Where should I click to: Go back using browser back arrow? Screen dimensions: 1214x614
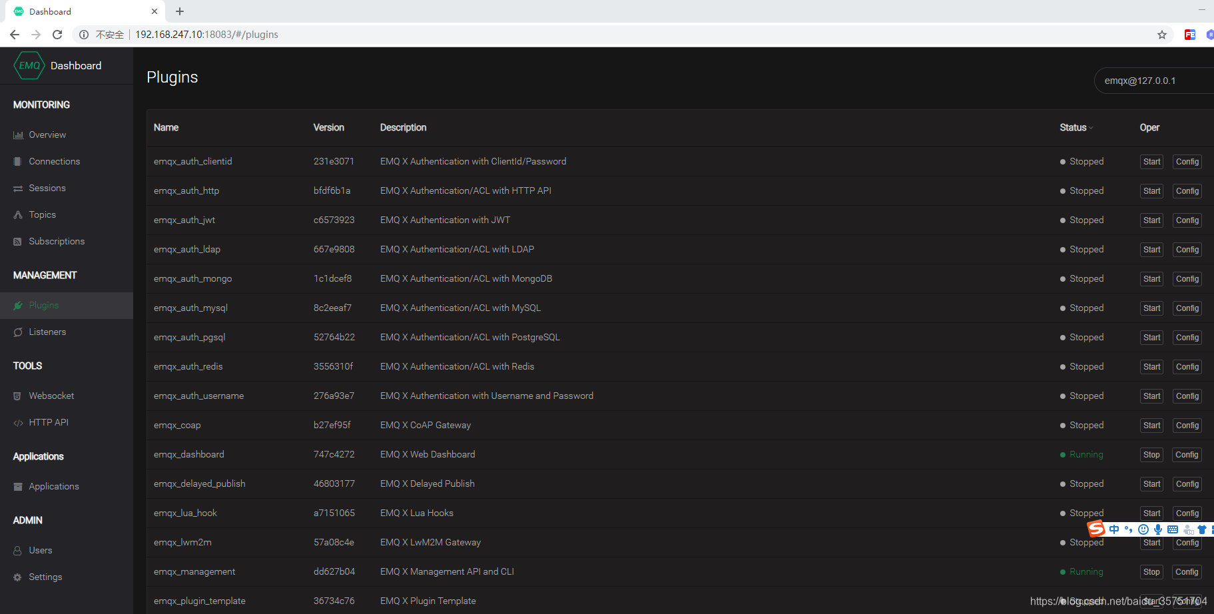click(x=15, y=35)
